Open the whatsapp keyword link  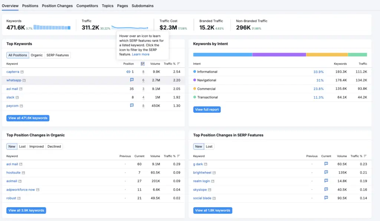tap(14, 80)
